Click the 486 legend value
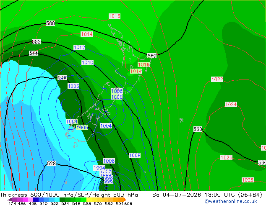 pos(22,203)
